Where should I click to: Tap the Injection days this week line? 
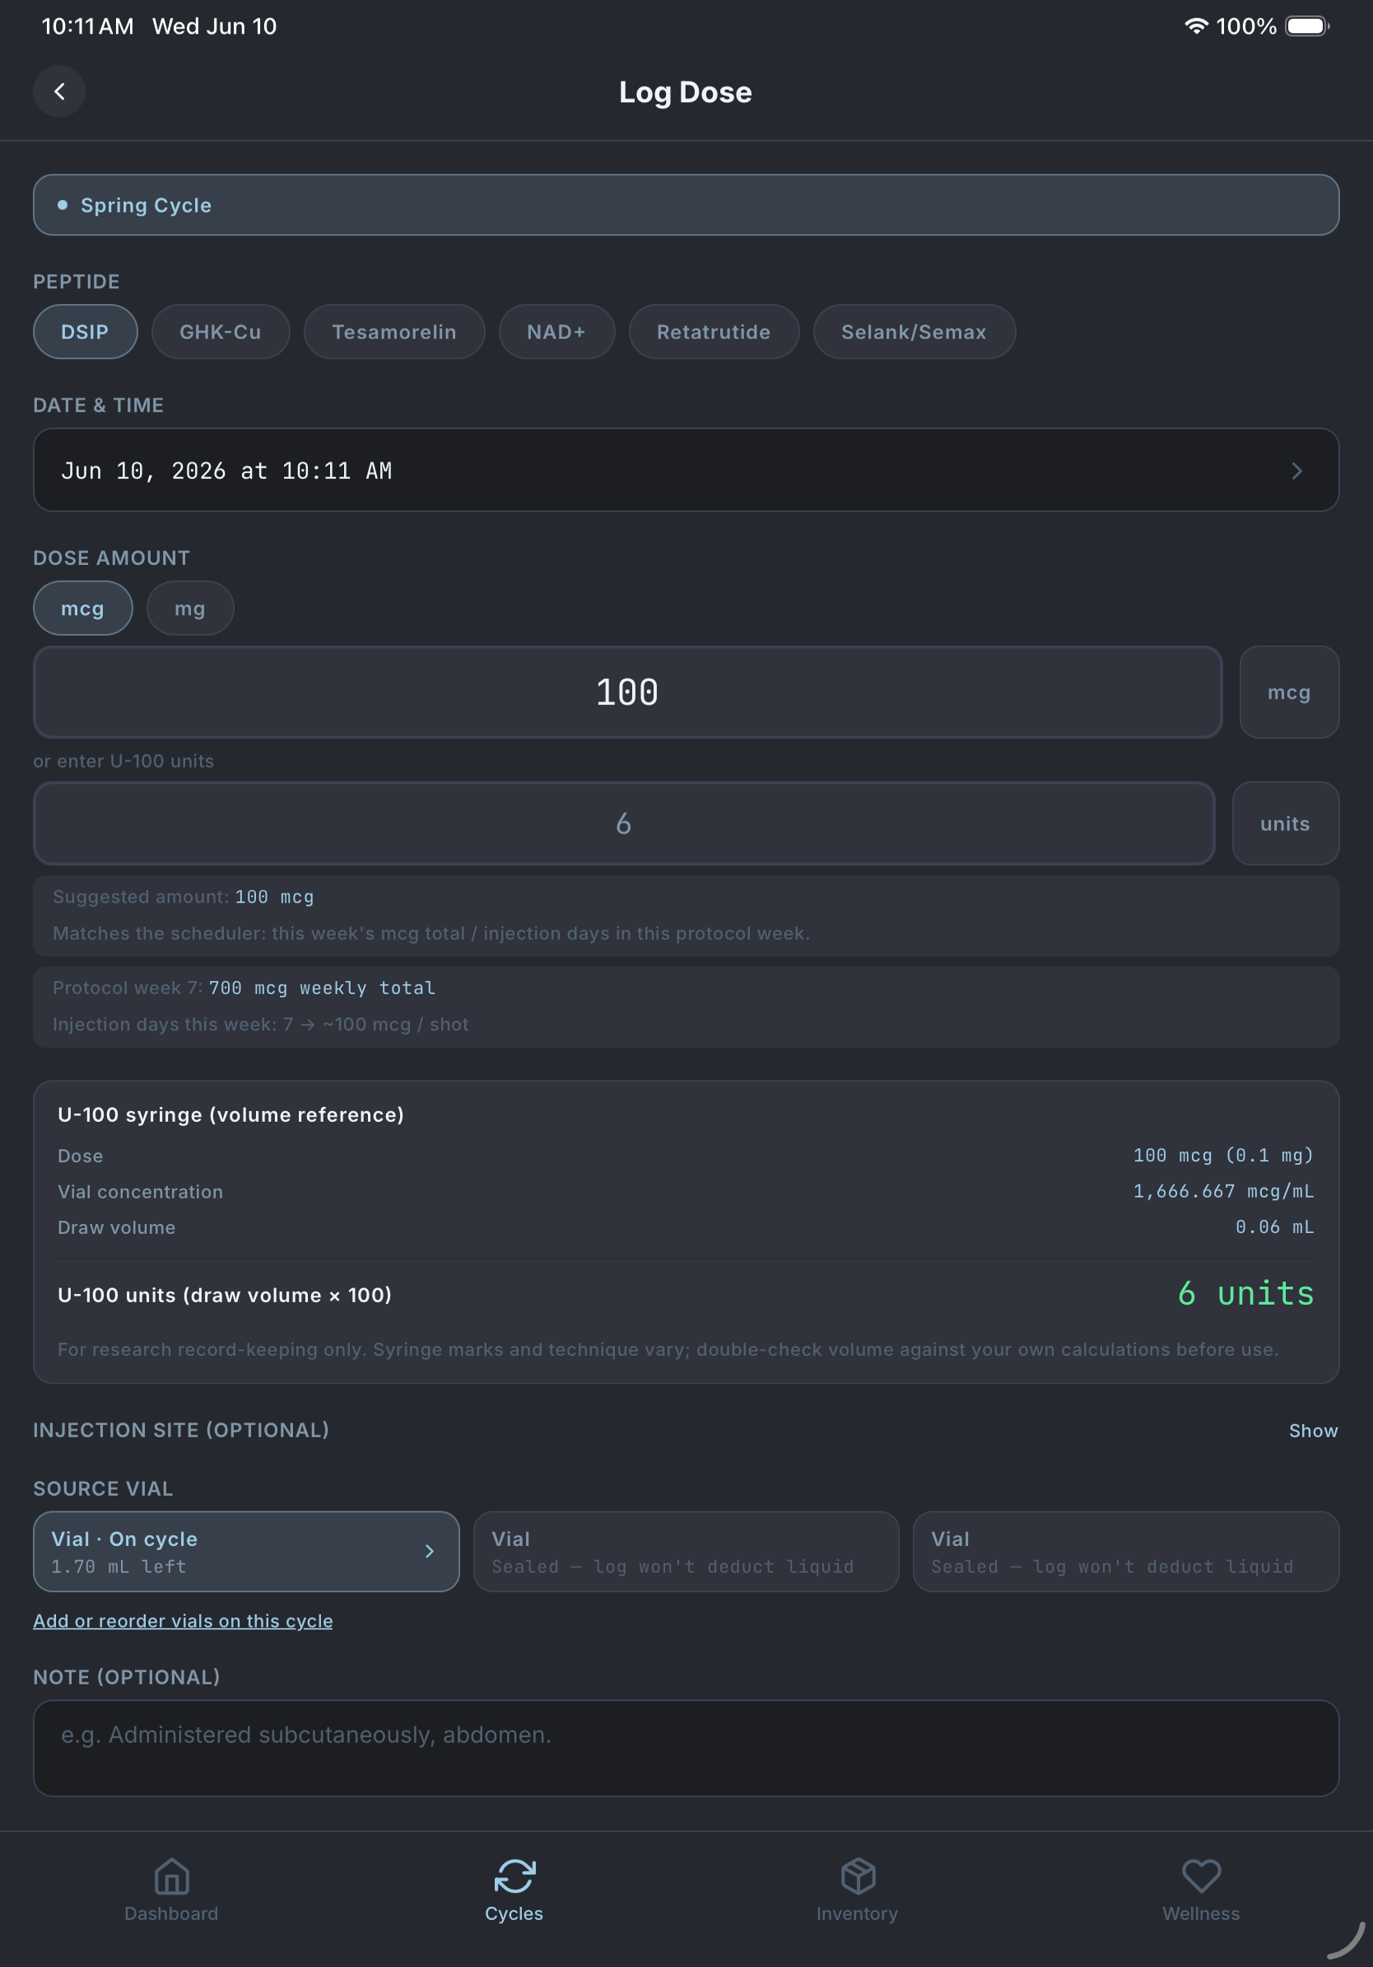261,1025
